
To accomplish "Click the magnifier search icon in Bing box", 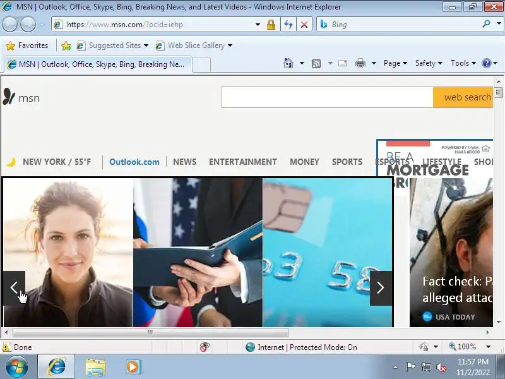I will pos(486,23).
